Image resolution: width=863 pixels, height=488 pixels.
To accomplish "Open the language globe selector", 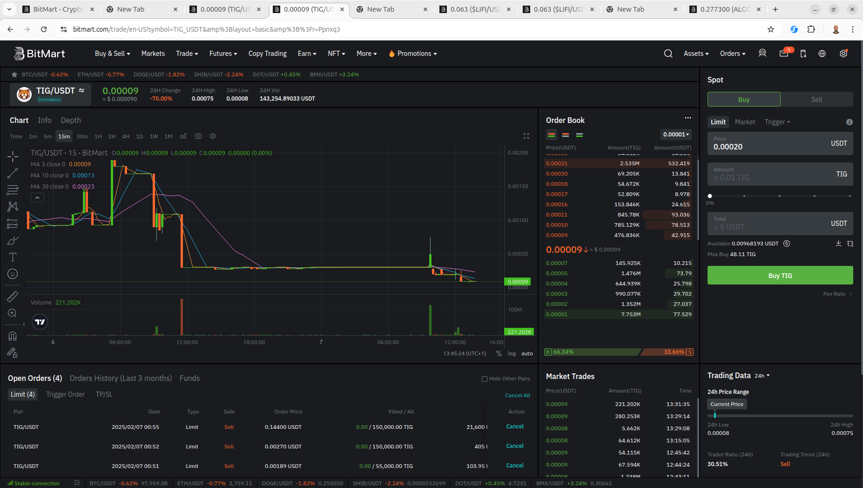I will [822, 54].
